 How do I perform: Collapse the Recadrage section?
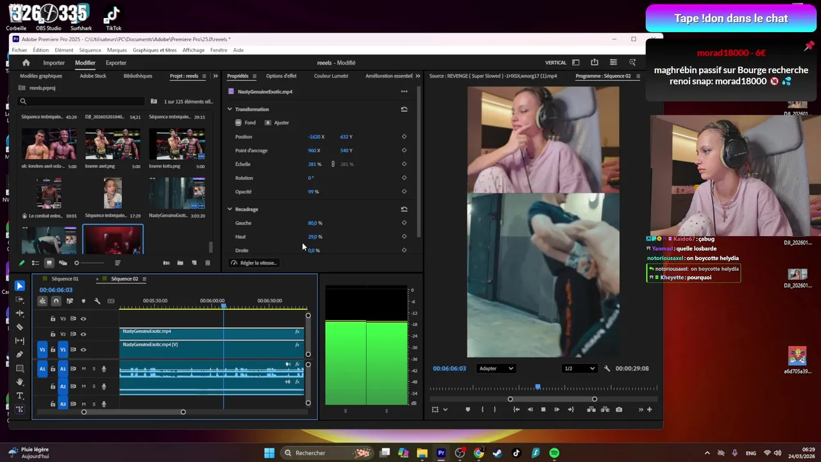[230, 209]
